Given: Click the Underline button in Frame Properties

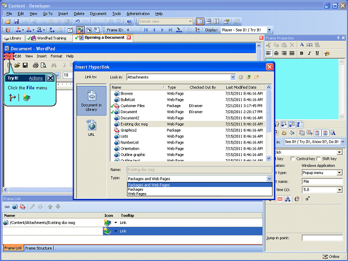Looking at the screenshot, I should click(317, 53).
